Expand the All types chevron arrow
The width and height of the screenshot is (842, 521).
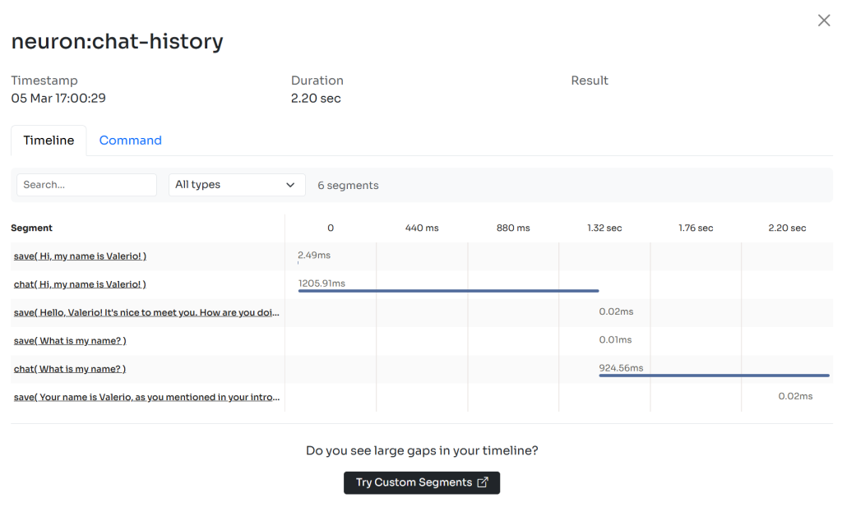pos(289,185)
